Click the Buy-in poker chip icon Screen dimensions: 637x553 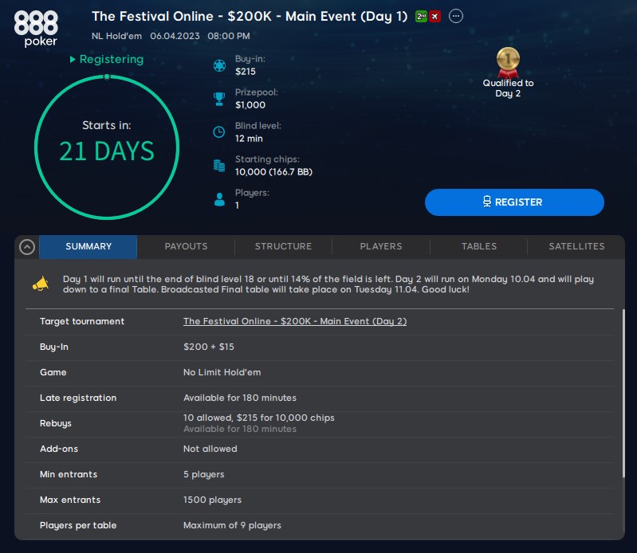pyautogui.click(x=219, y=65)
